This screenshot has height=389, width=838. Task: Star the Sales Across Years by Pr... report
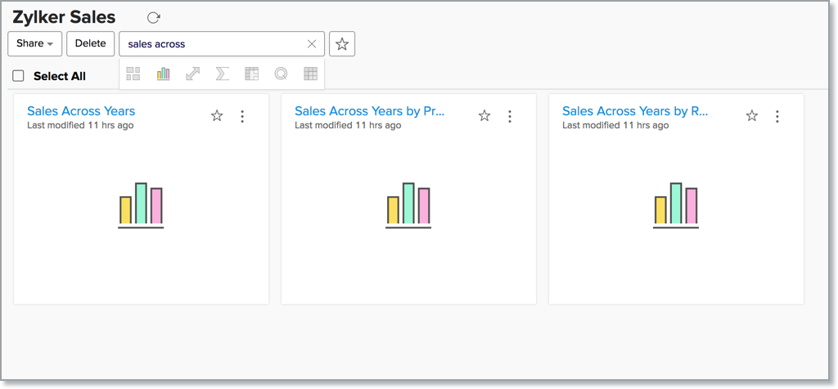tap(484, 116)
